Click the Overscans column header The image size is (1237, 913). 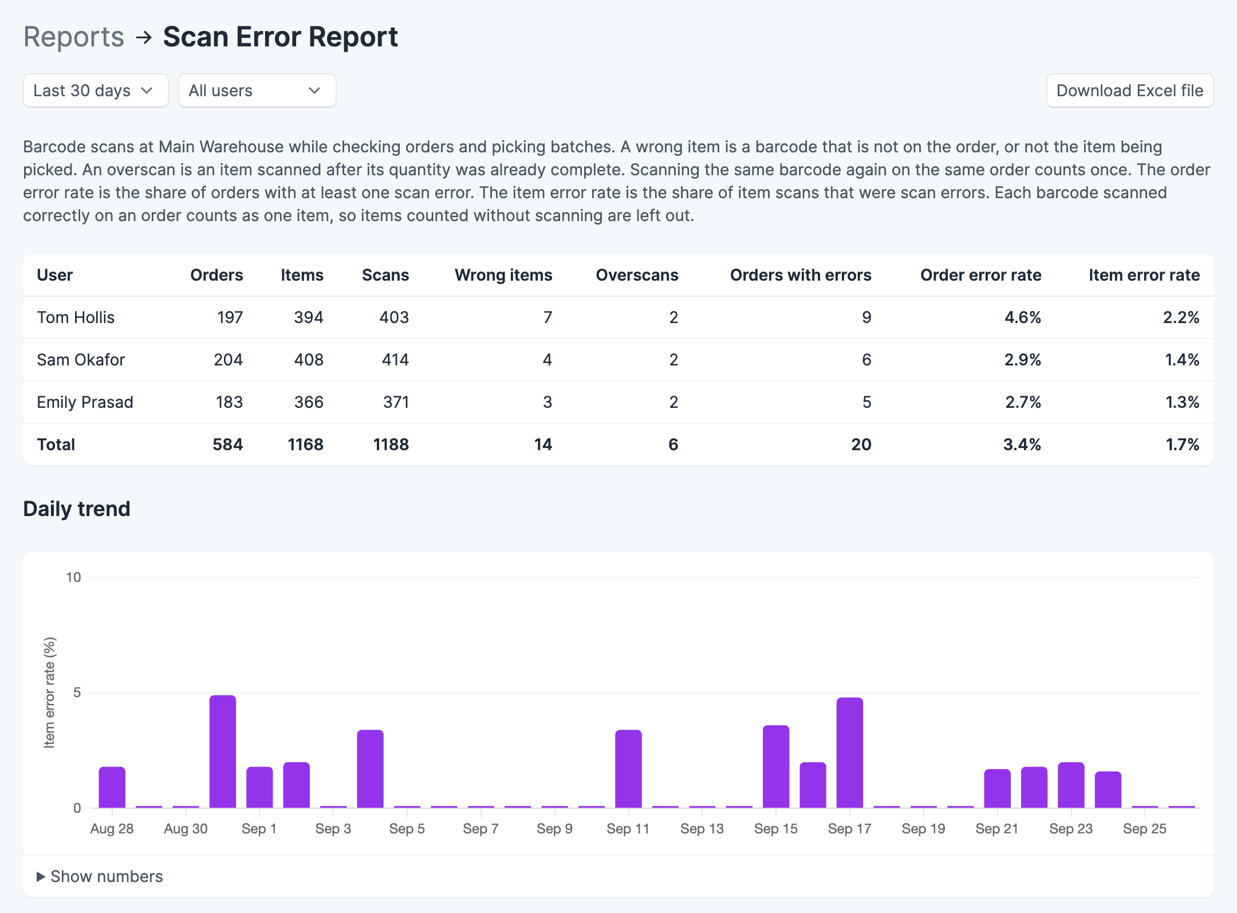point(637,275)
